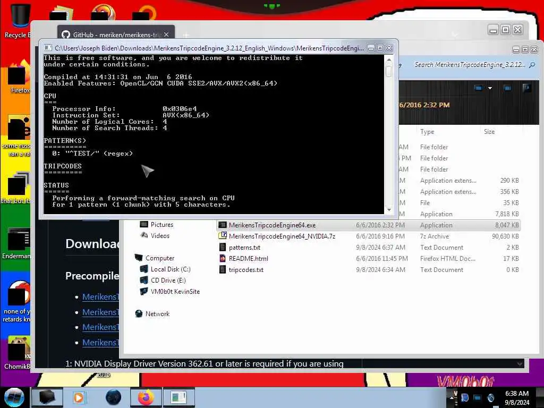
Task: Open the dark globe browser taskbar icon
Action: pyautogui.click(x=114, y=397)
